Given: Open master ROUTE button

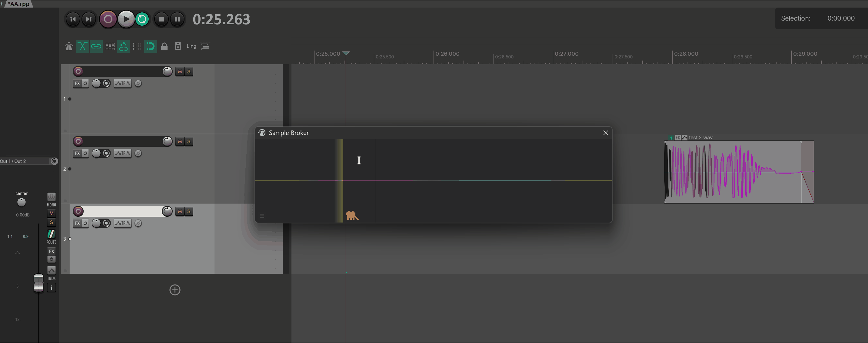Looking at the screenshot, I should 51,237.
